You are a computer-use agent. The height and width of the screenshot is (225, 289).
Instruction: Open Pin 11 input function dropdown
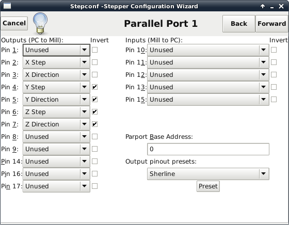click(208, 62)
